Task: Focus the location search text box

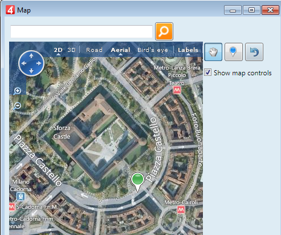Action: (x=82, y=31)
